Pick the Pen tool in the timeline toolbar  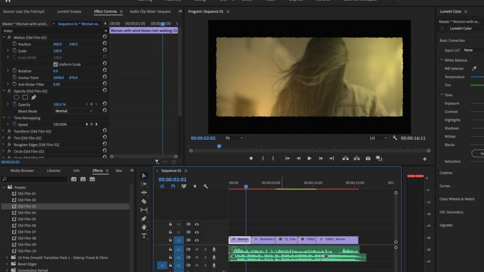coord(144,219)
